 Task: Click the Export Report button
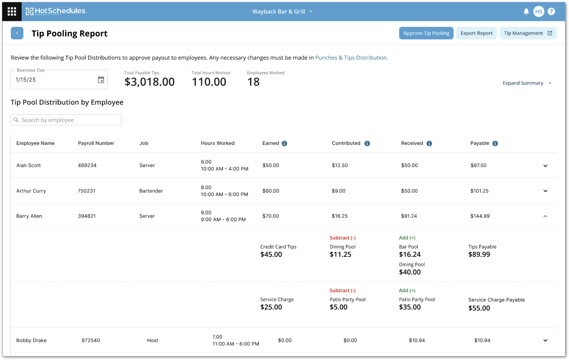[476, 33]
